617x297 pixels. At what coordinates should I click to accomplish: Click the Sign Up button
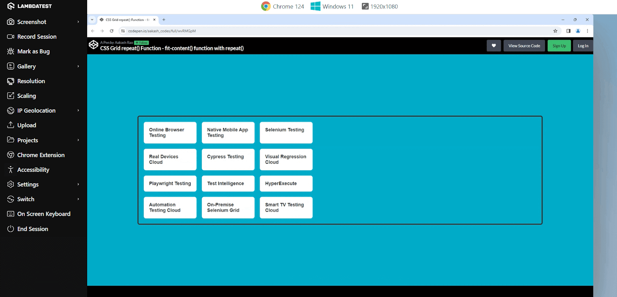(559, 46)
